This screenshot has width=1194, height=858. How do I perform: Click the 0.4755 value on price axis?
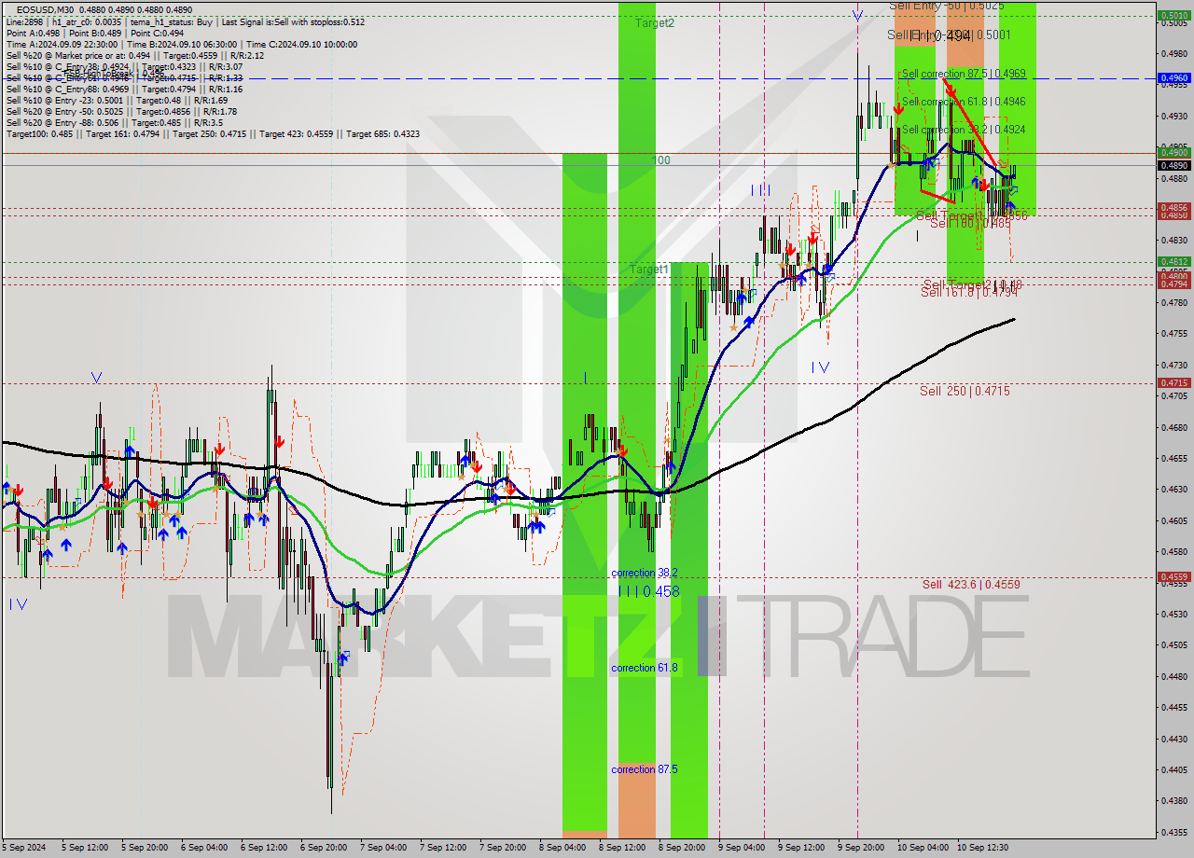(1174, 333)
